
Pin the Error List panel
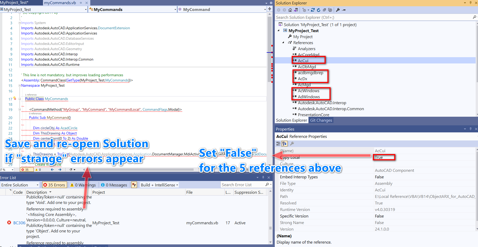point(263,178)
